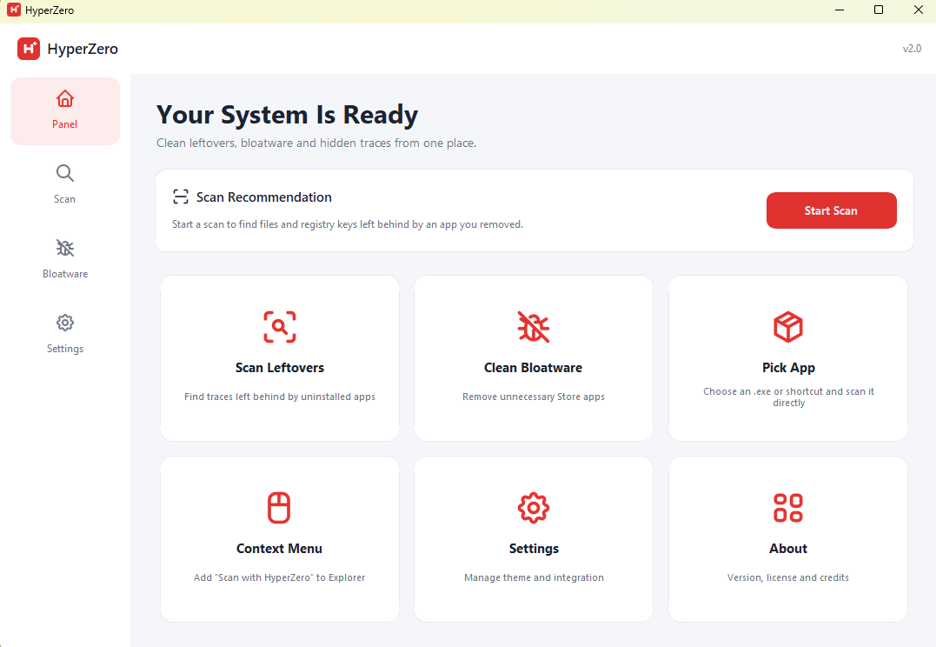Click the Context Menu mouse icon
Screen dimensions: 936x647
(279, 508)
